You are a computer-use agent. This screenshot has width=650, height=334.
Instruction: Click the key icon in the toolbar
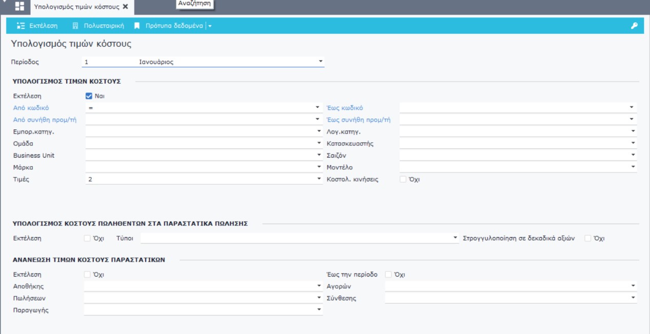pyautogui.click(x=634, y=26)
